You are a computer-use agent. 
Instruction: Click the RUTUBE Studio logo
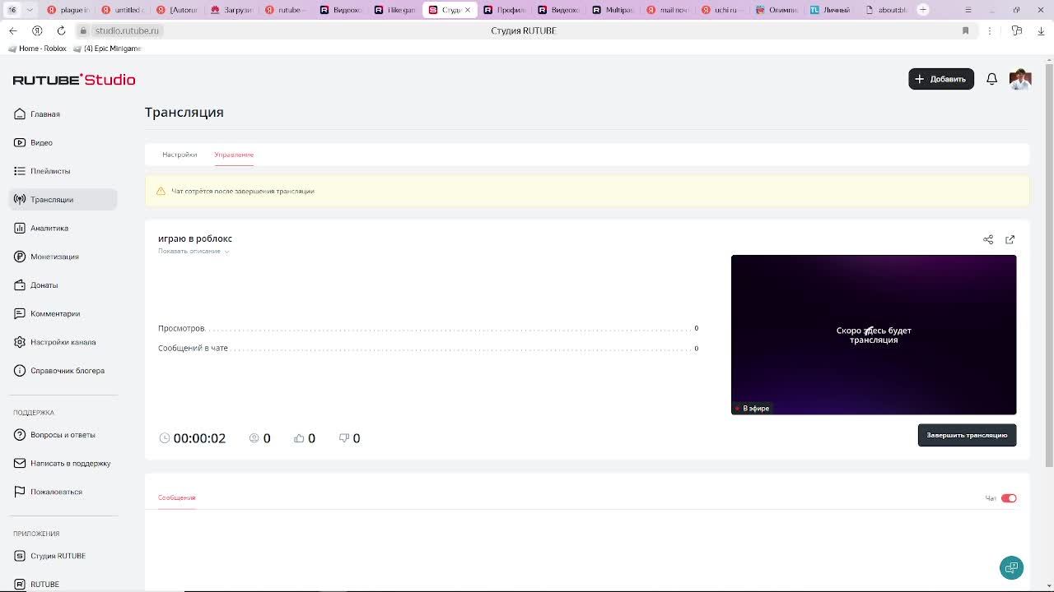[x=74, y=80]
